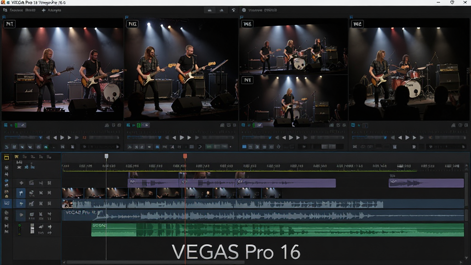
Task: Click the play-shaped icon on the fourth track header
Action: pyautogui.click(x=21, y=214)
